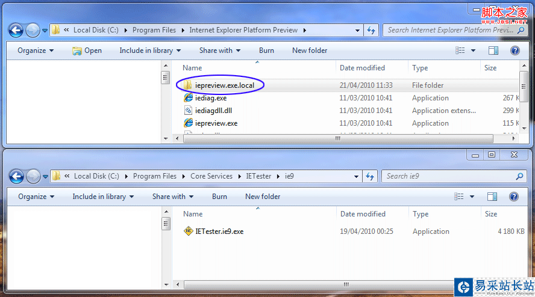The height and width of the screenshot is (297, 535).
Task: Sort by Date modified in ie9 window
Action: 363,214
